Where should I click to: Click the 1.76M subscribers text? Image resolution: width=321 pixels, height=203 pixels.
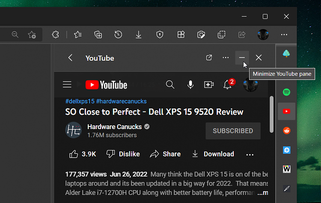click(x=112, y=135)
